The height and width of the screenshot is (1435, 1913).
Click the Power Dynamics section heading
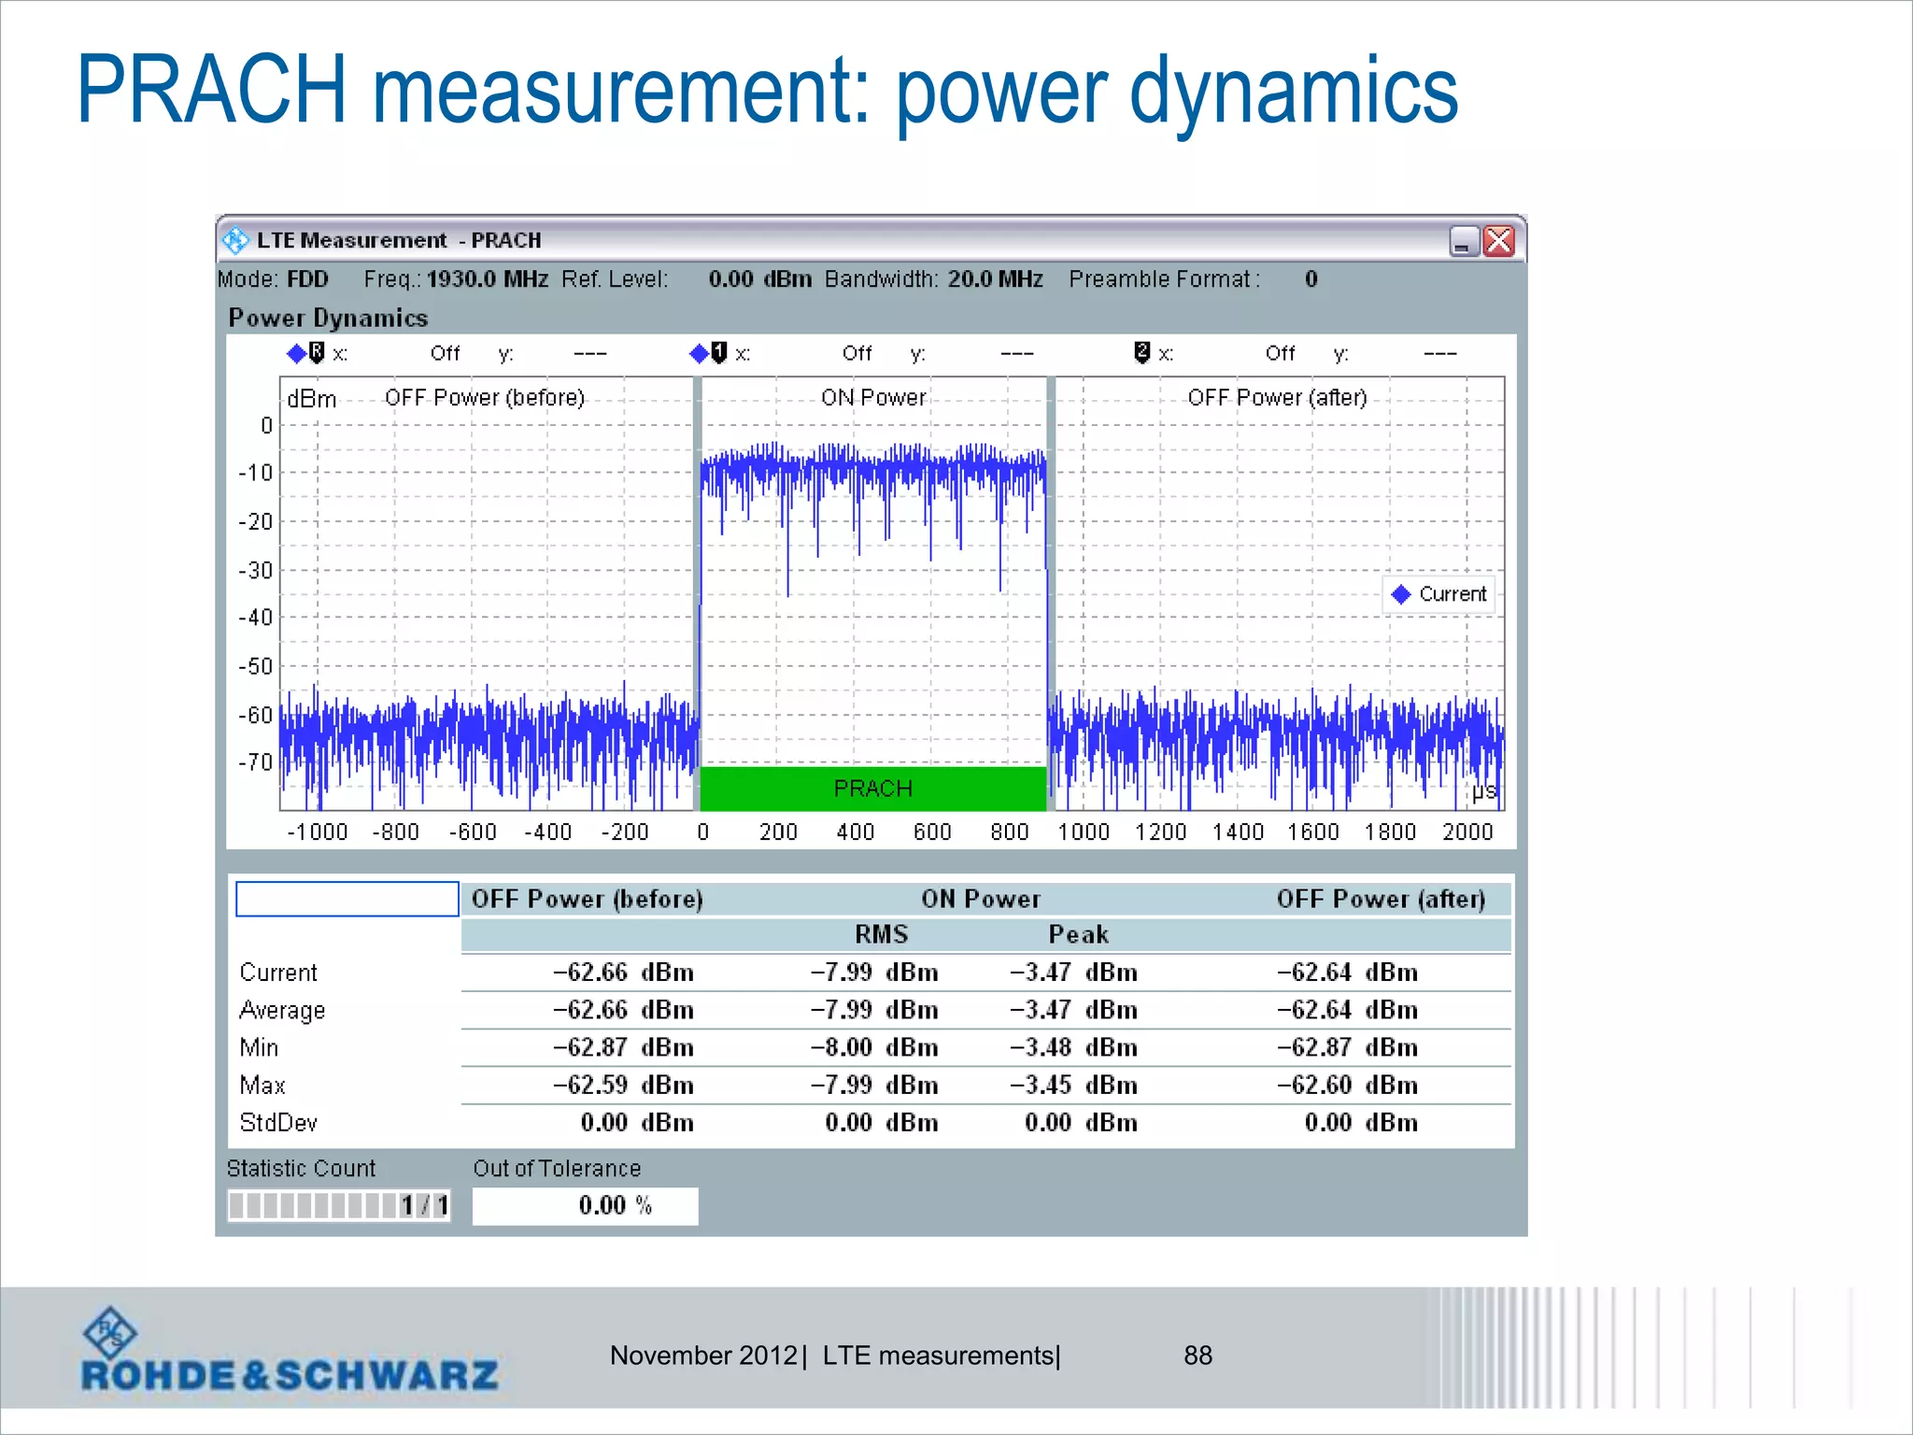pyautogui.click(x=328, y=318)
